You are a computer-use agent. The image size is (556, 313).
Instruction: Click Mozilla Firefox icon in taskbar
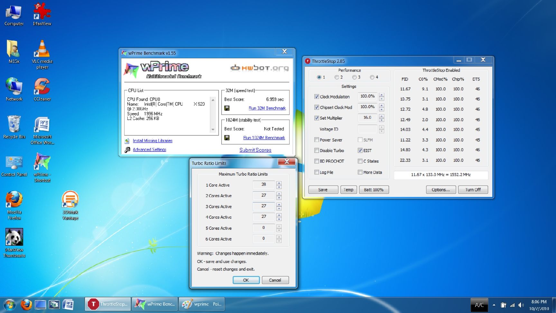click(x=26, y=304)
